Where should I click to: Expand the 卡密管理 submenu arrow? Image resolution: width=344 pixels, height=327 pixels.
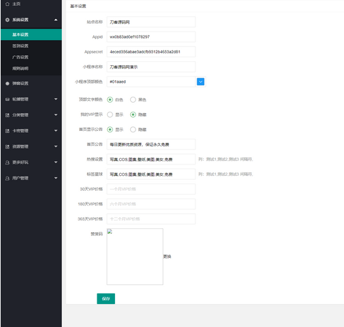tap(56, 130)
